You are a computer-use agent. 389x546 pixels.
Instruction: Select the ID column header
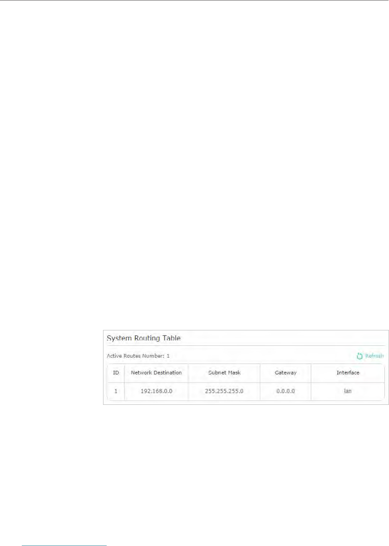click(116, 373)
